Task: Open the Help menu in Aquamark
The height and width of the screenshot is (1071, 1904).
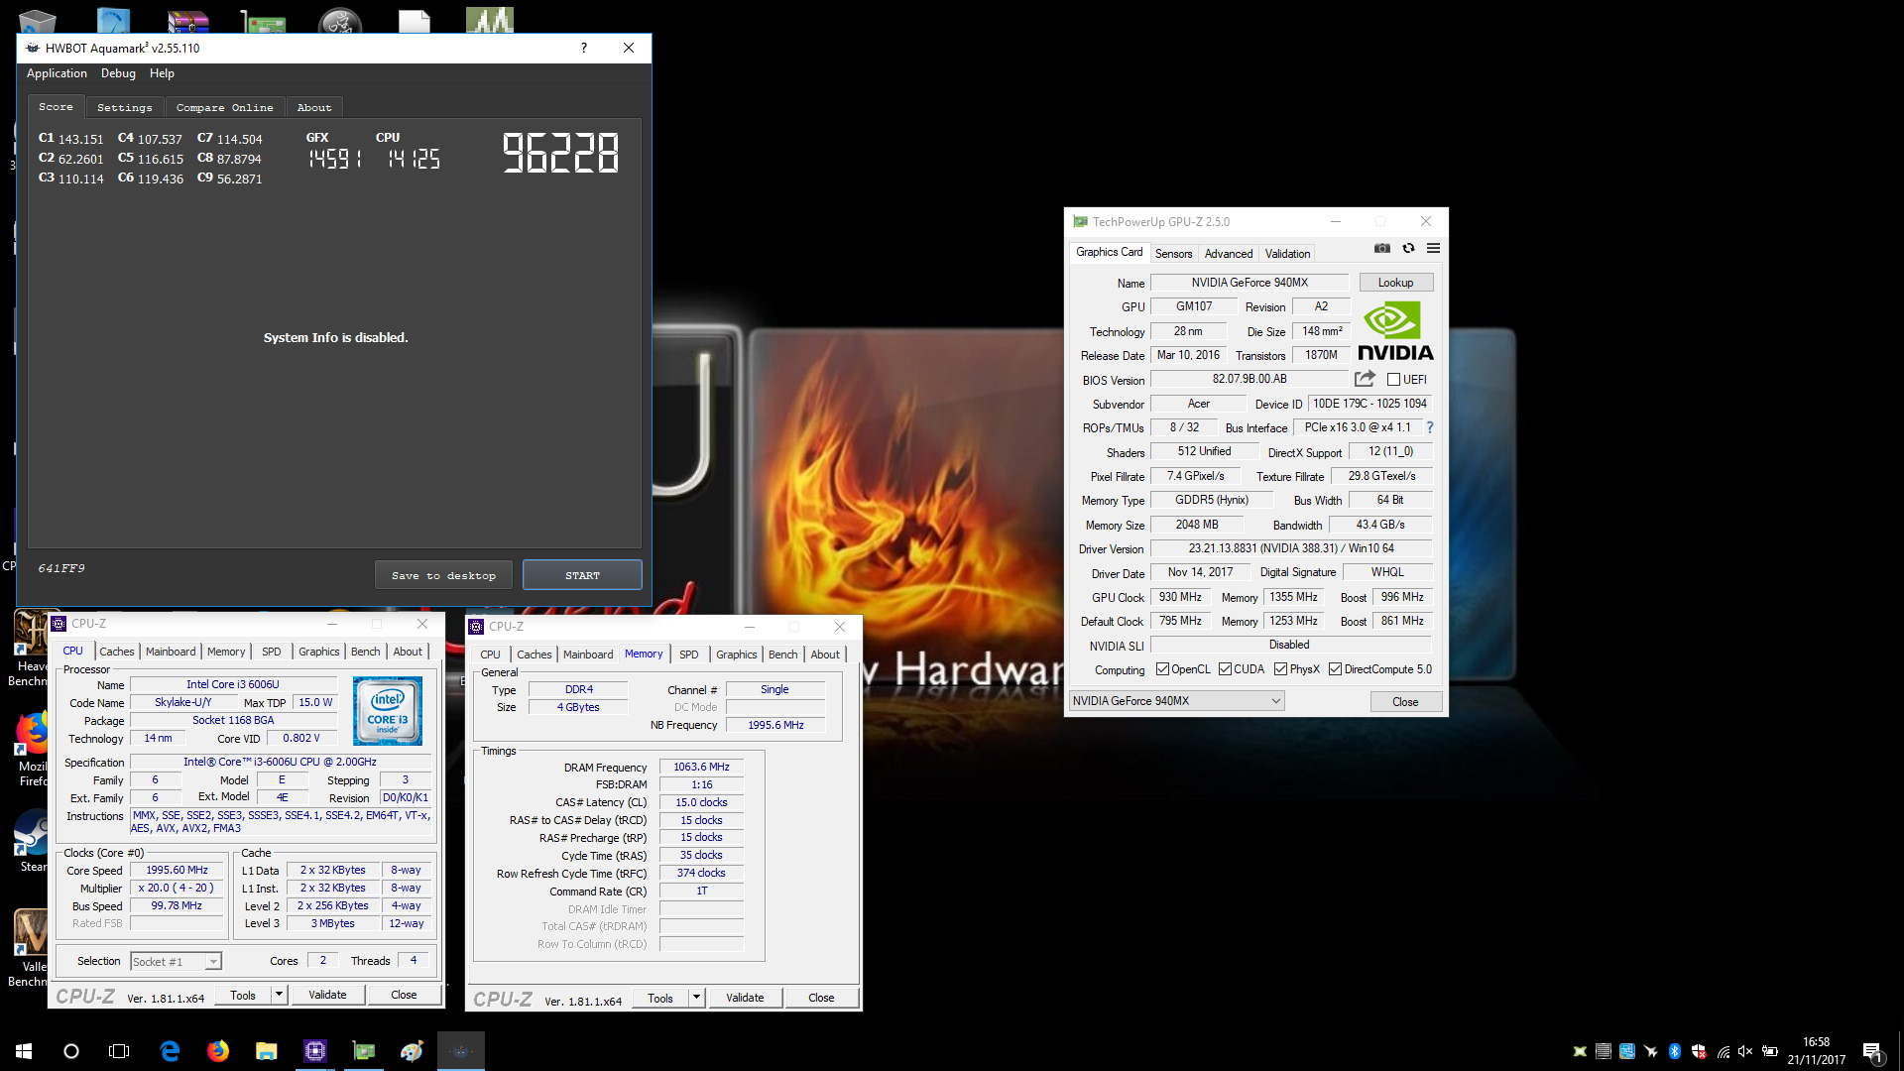Action: pyautogui.click(x=162, y=73)
